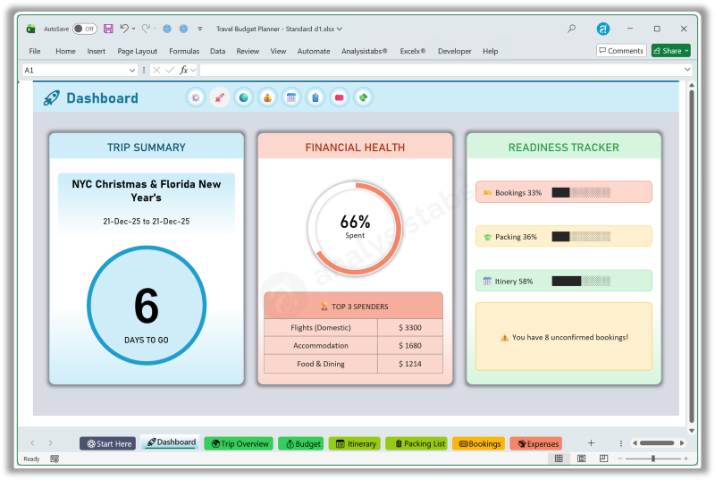Open the Data ribbon tab
Screen dimensions: 715x480
(x=217, y=51)
